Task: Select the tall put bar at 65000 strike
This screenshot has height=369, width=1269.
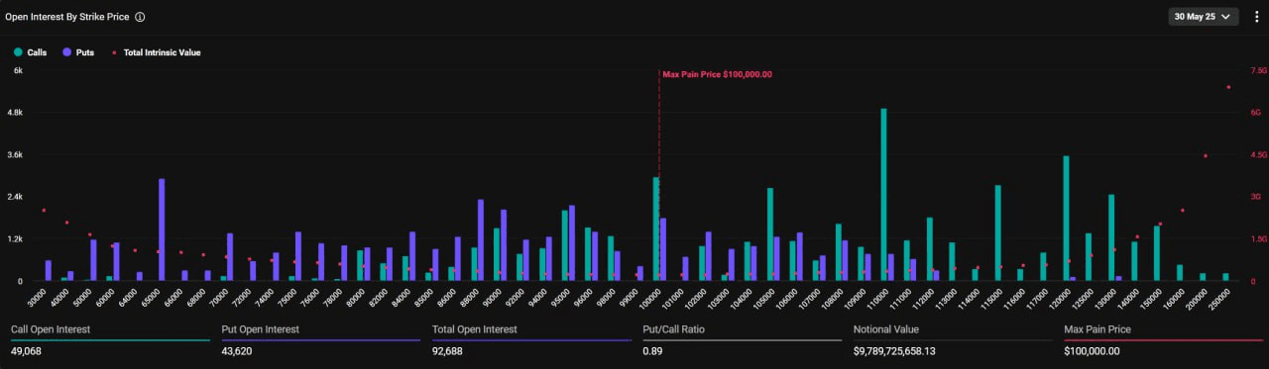Action: click(162, 230)
